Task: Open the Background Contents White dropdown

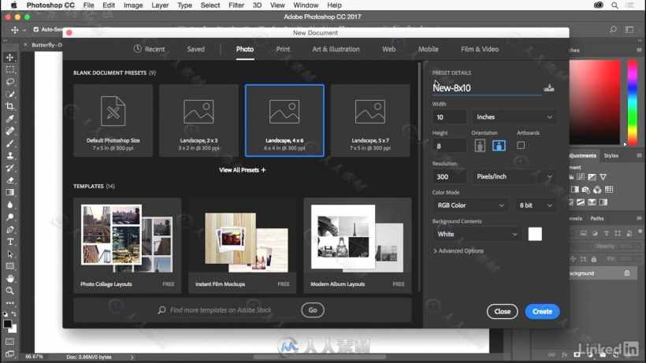Action: click(477, 234)
